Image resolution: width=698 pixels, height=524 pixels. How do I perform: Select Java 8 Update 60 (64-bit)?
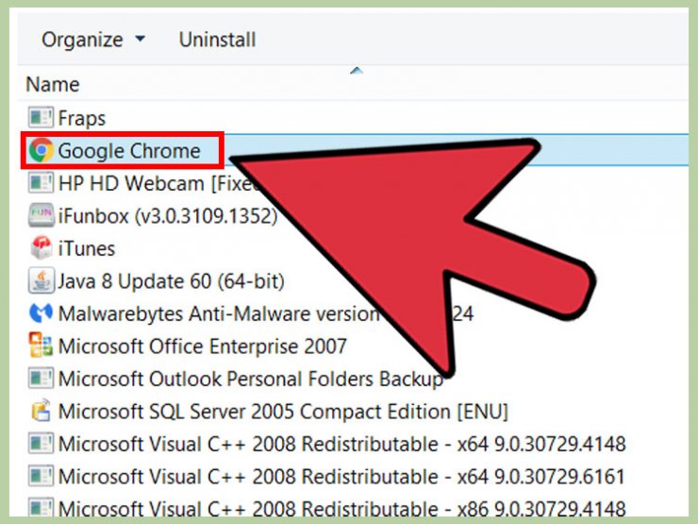point(171,281)
